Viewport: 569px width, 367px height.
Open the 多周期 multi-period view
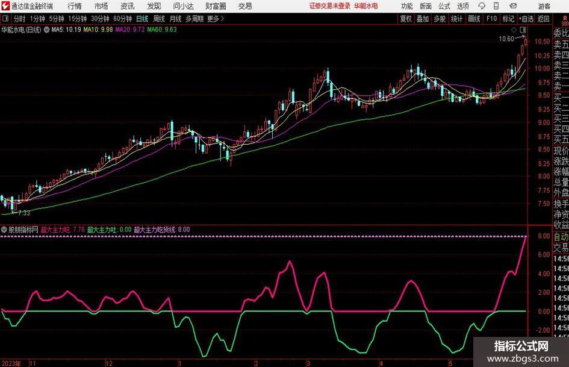click(194, 19)
